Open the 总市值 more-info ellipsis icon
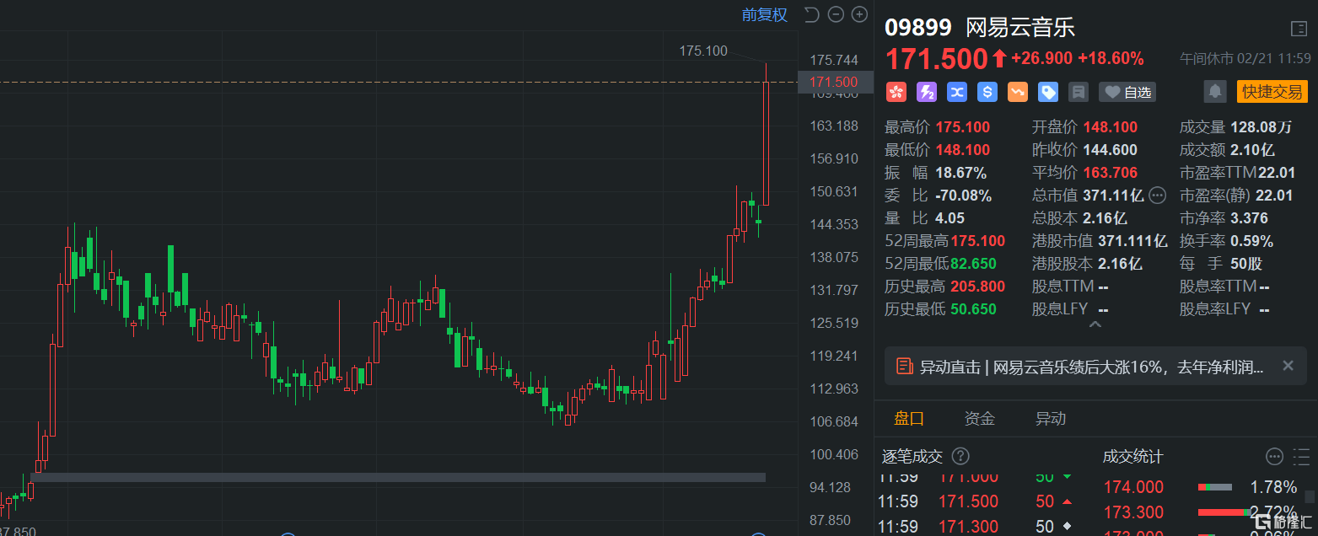The height and width of the screenshot is (536, 1318). coord(1157,195)
